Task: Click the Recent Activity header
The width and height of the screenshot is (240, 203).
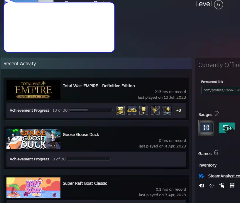Action: [97, 63]
